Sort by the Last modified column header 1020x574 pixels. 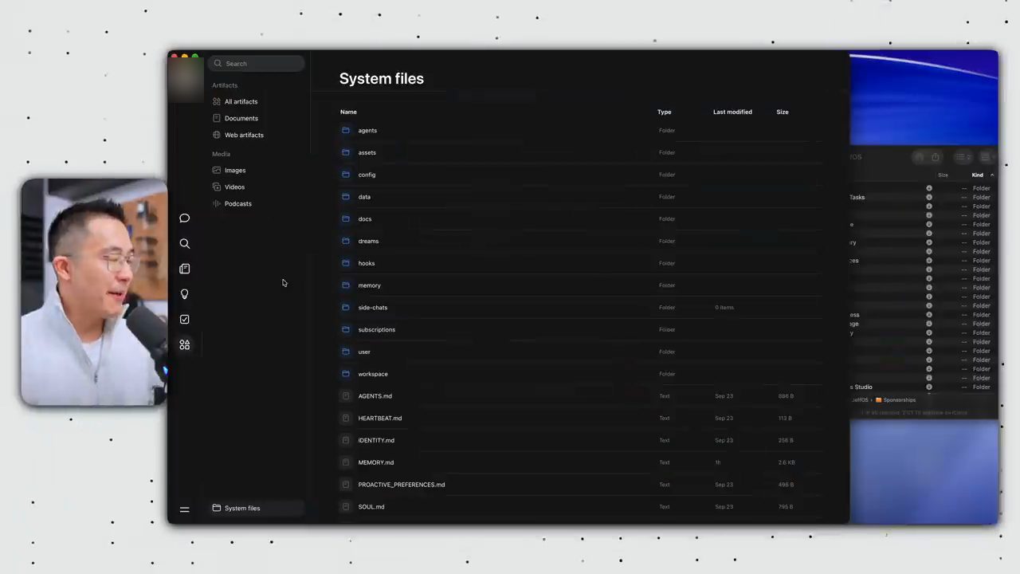(732, 112)
